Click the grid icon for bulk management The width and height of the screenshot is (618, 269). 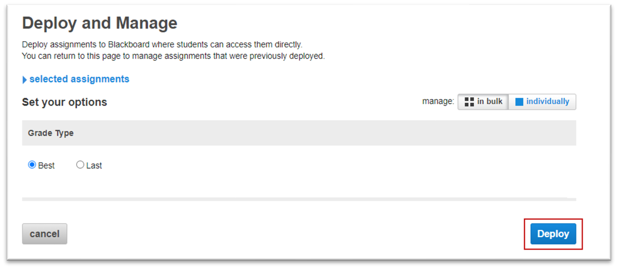469,102
